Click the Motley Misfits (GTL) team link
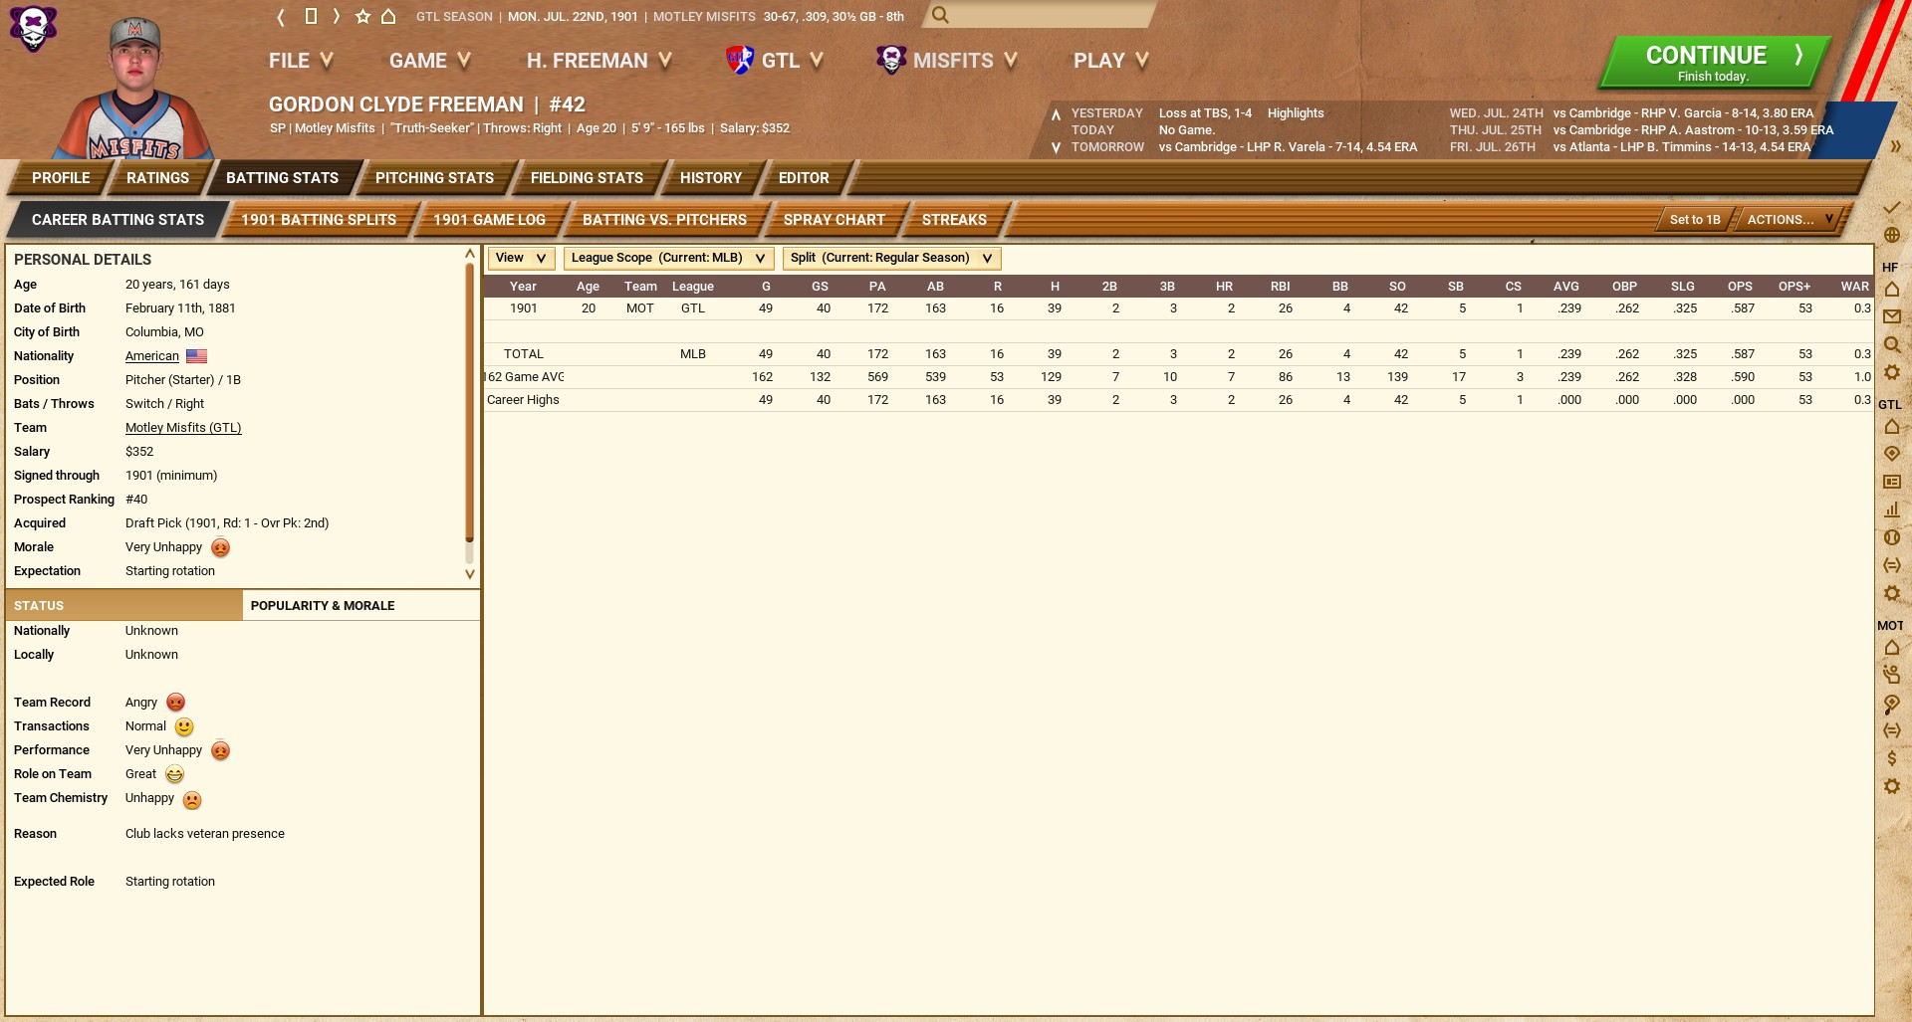Screen dimensions: 1912x1022 [183, 428]
